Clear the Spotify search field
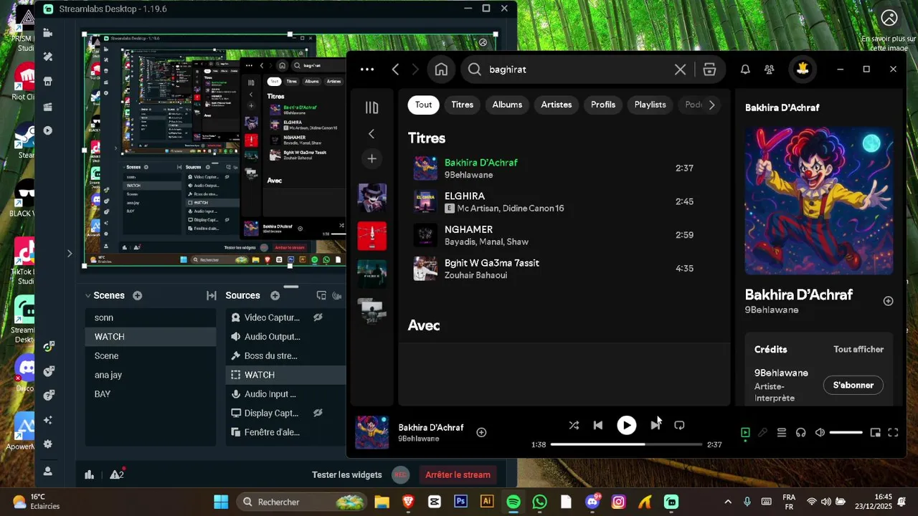 pyautogui.click(x=680, y=70)
